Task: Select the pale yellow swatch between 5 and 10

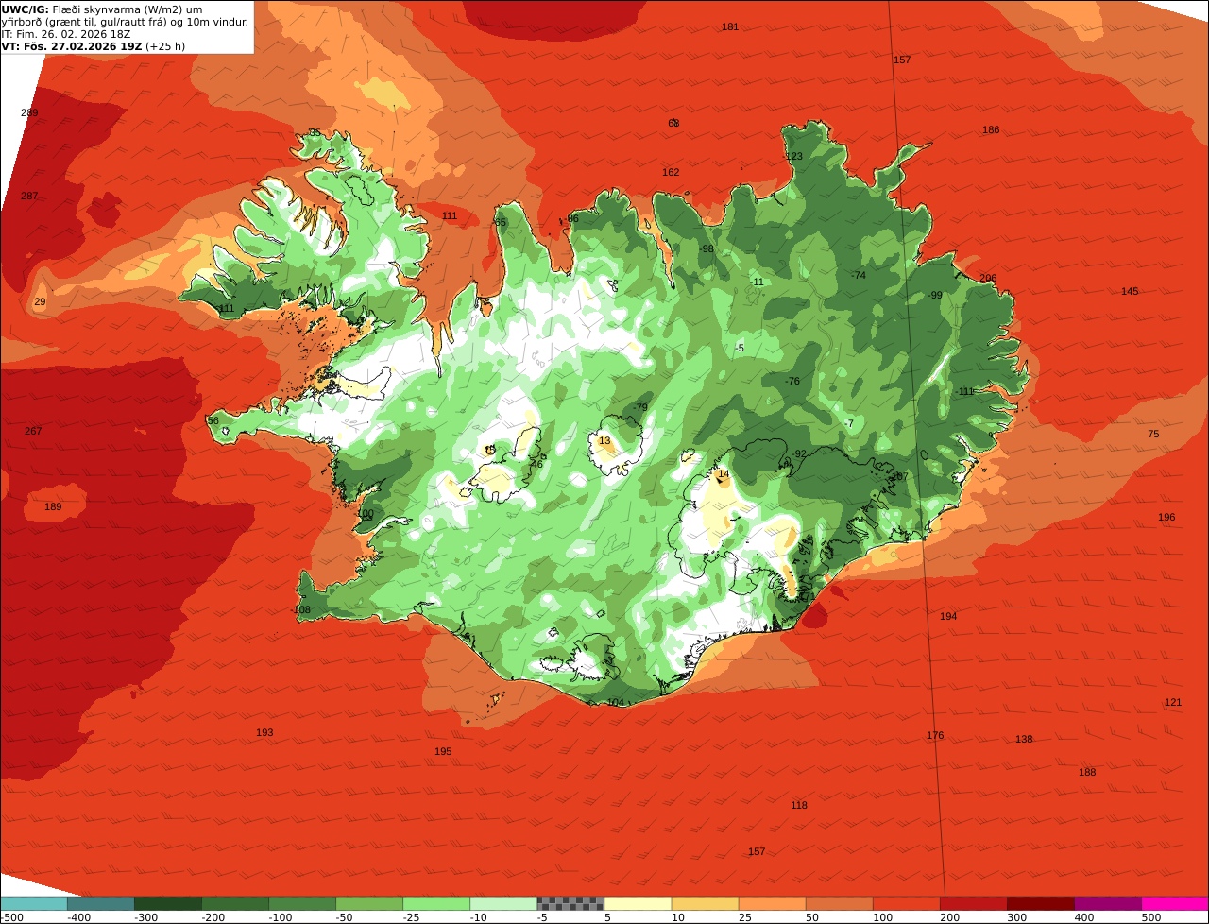Action: (638, 903)
